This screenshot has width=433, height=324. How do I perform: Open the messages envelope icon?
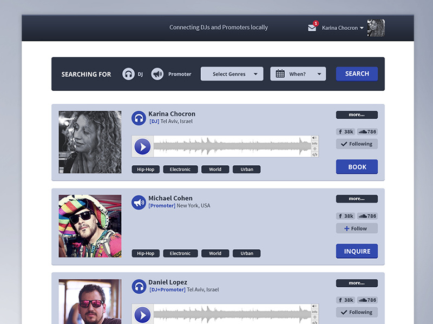(312, 28)
